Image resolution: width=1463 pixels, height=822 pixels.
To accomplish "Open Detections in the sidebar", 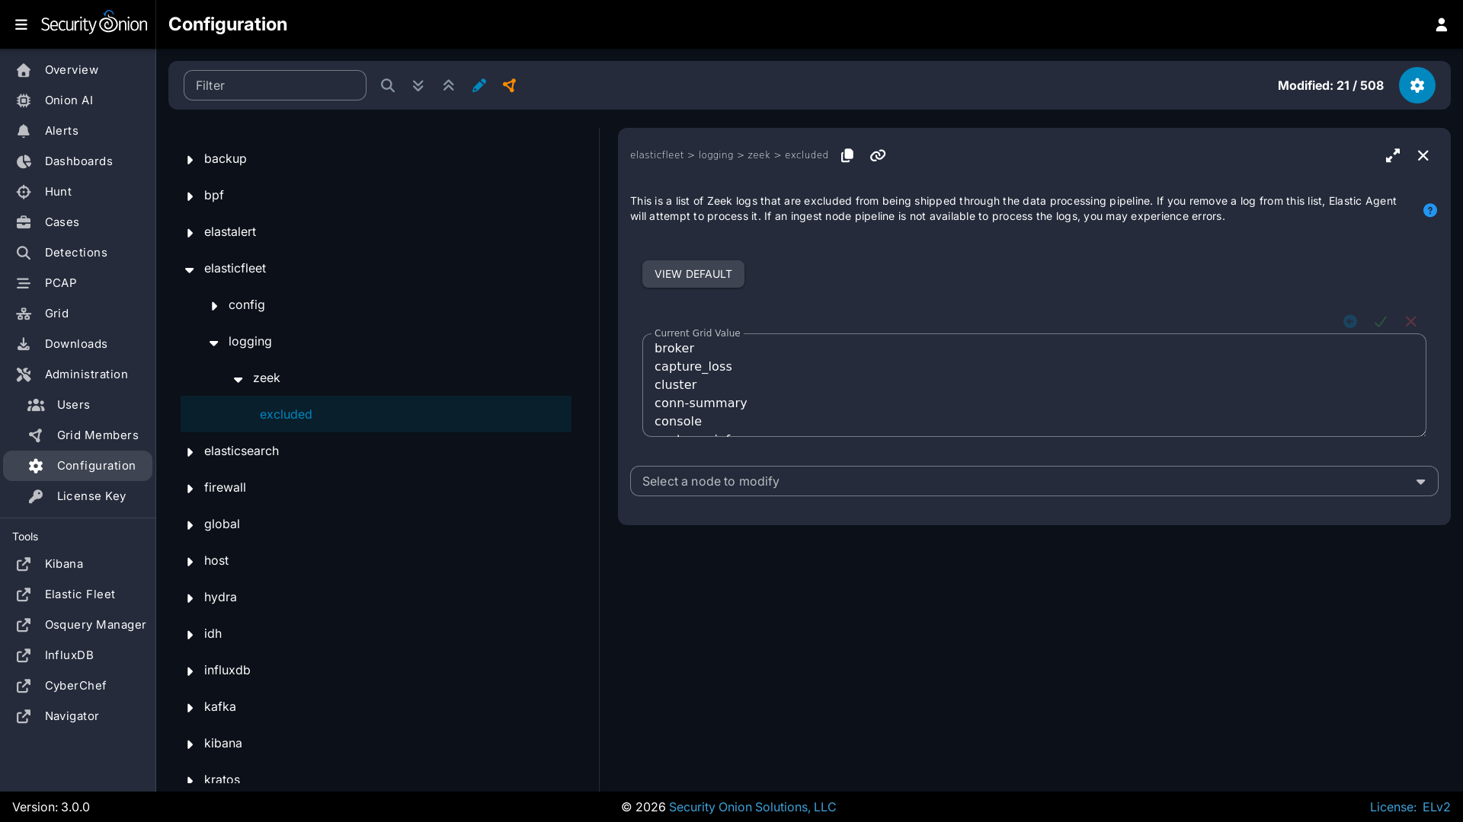I will (x=75, y=253).
